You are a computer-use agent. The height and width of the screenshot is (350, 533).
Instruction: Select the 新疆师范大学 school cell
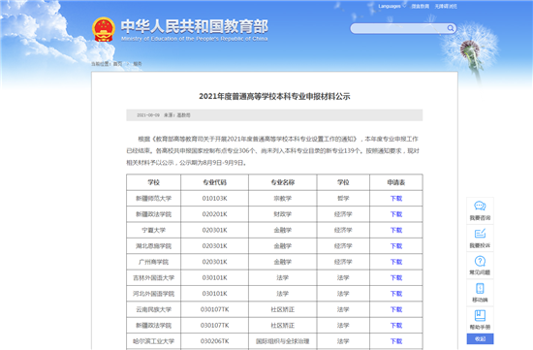click(154, 199)
